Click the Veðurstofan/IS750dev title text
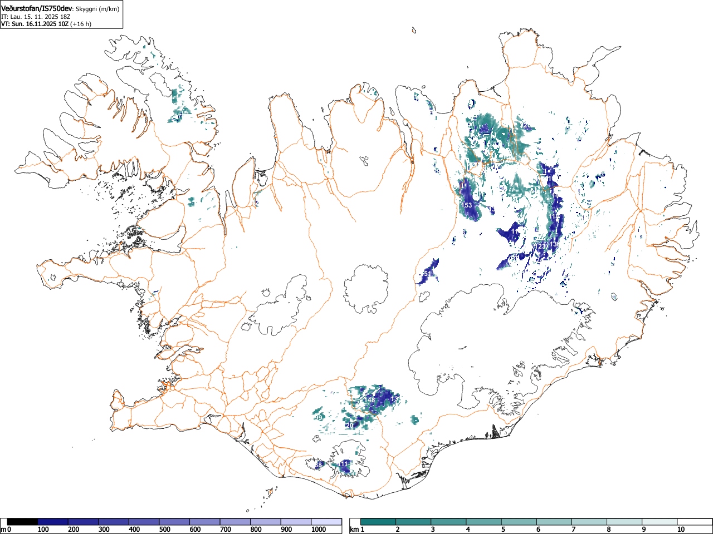713x534 pixels. (x=36, y=8)
